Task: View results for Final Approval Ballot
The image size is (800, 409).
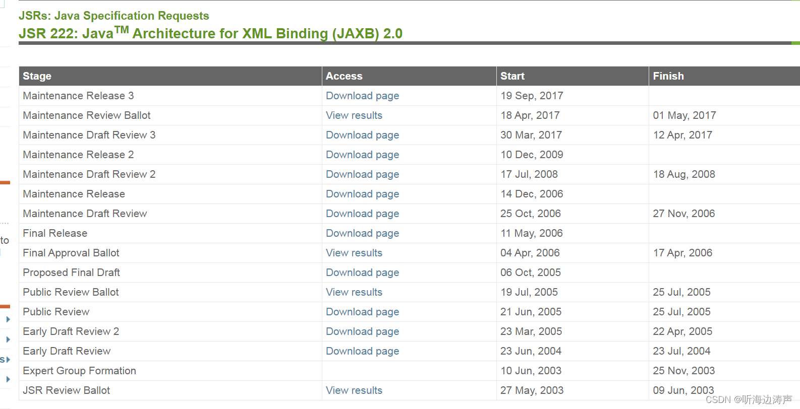Action: click(354, 253)
